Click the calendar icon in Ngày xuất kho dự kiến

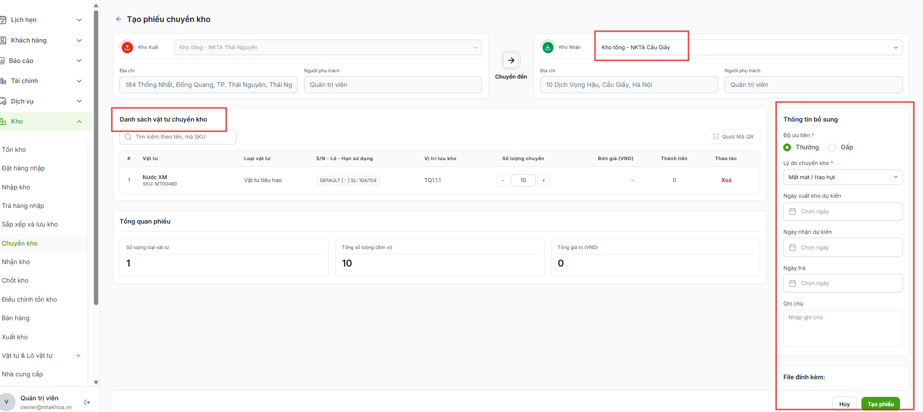pos(792,211)
